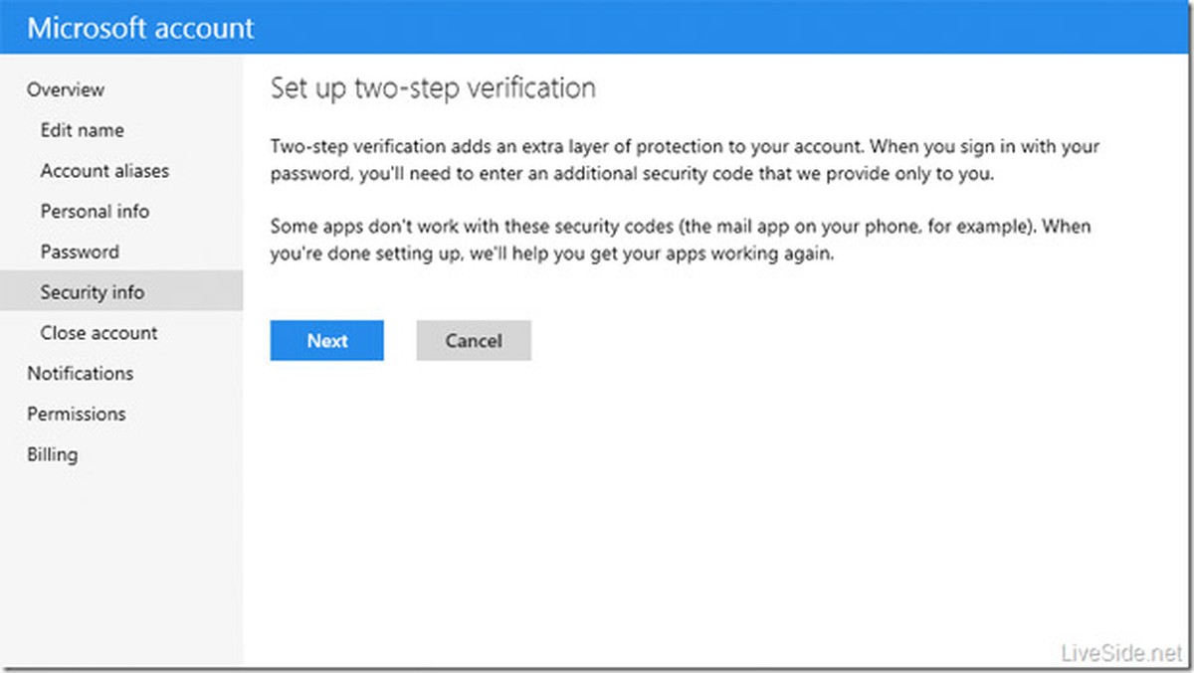The image size is (1194, 673).
Task: Open the Personal info page
Action: (95, 212)
